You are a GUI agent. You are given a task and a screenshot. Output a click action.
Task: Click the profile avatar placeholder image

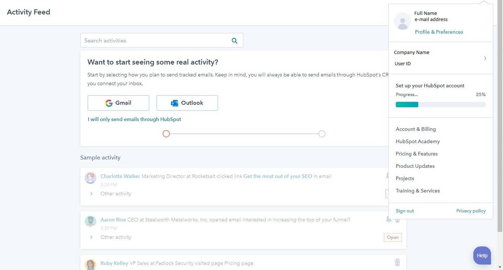(x=402, y=21)
